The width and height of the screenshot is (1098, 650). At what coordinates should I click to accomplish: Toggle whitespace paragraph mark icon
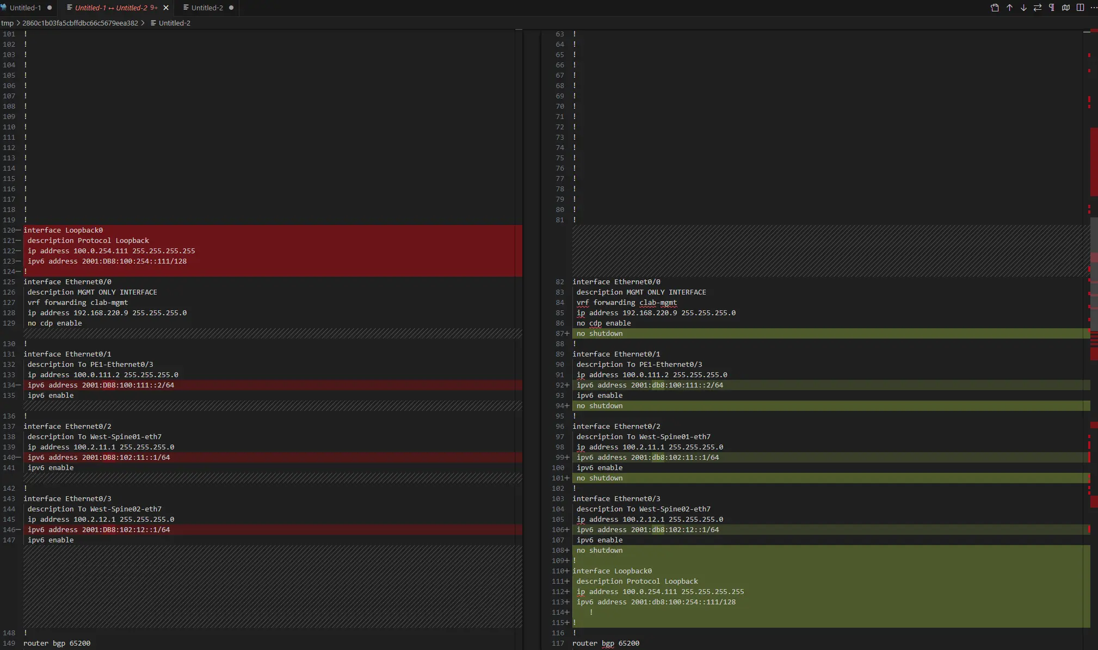click(x=1051, y=8)
